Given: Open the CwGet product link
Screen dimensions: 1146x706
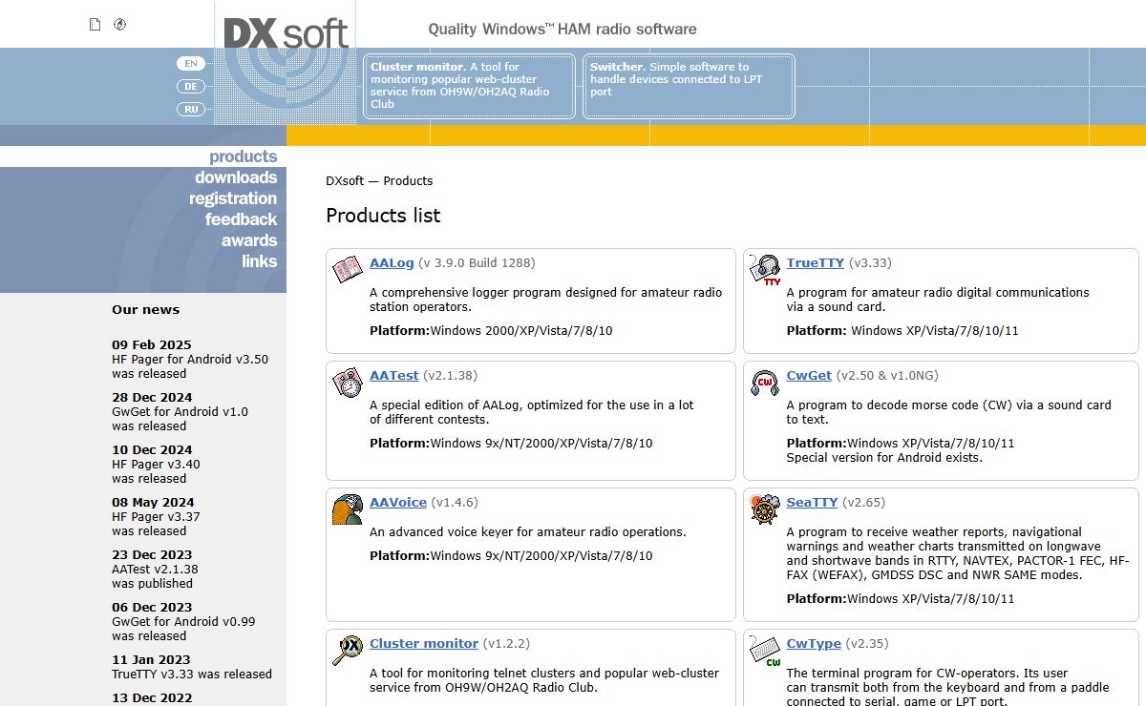Looking at the screenshot, I should [x=809, y=375].
